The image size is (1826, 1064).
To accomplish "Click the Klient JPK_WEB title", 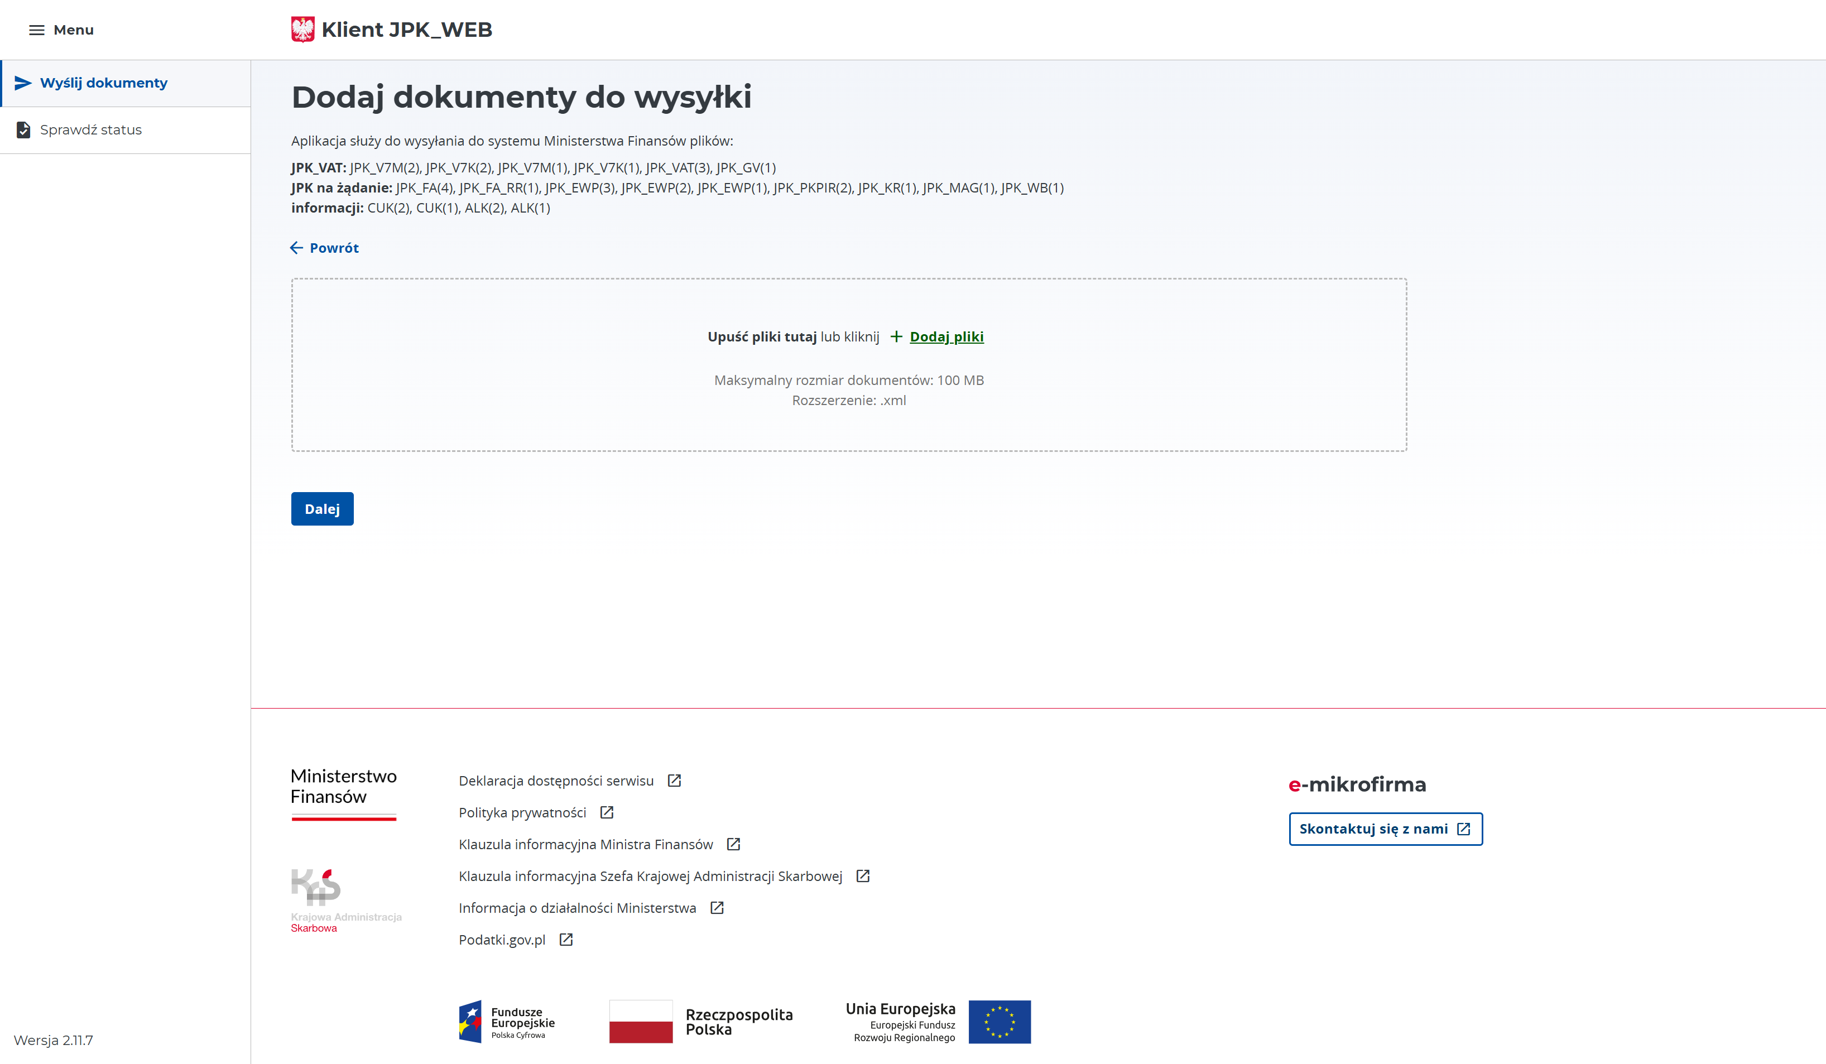I will [x=406, y=30].
